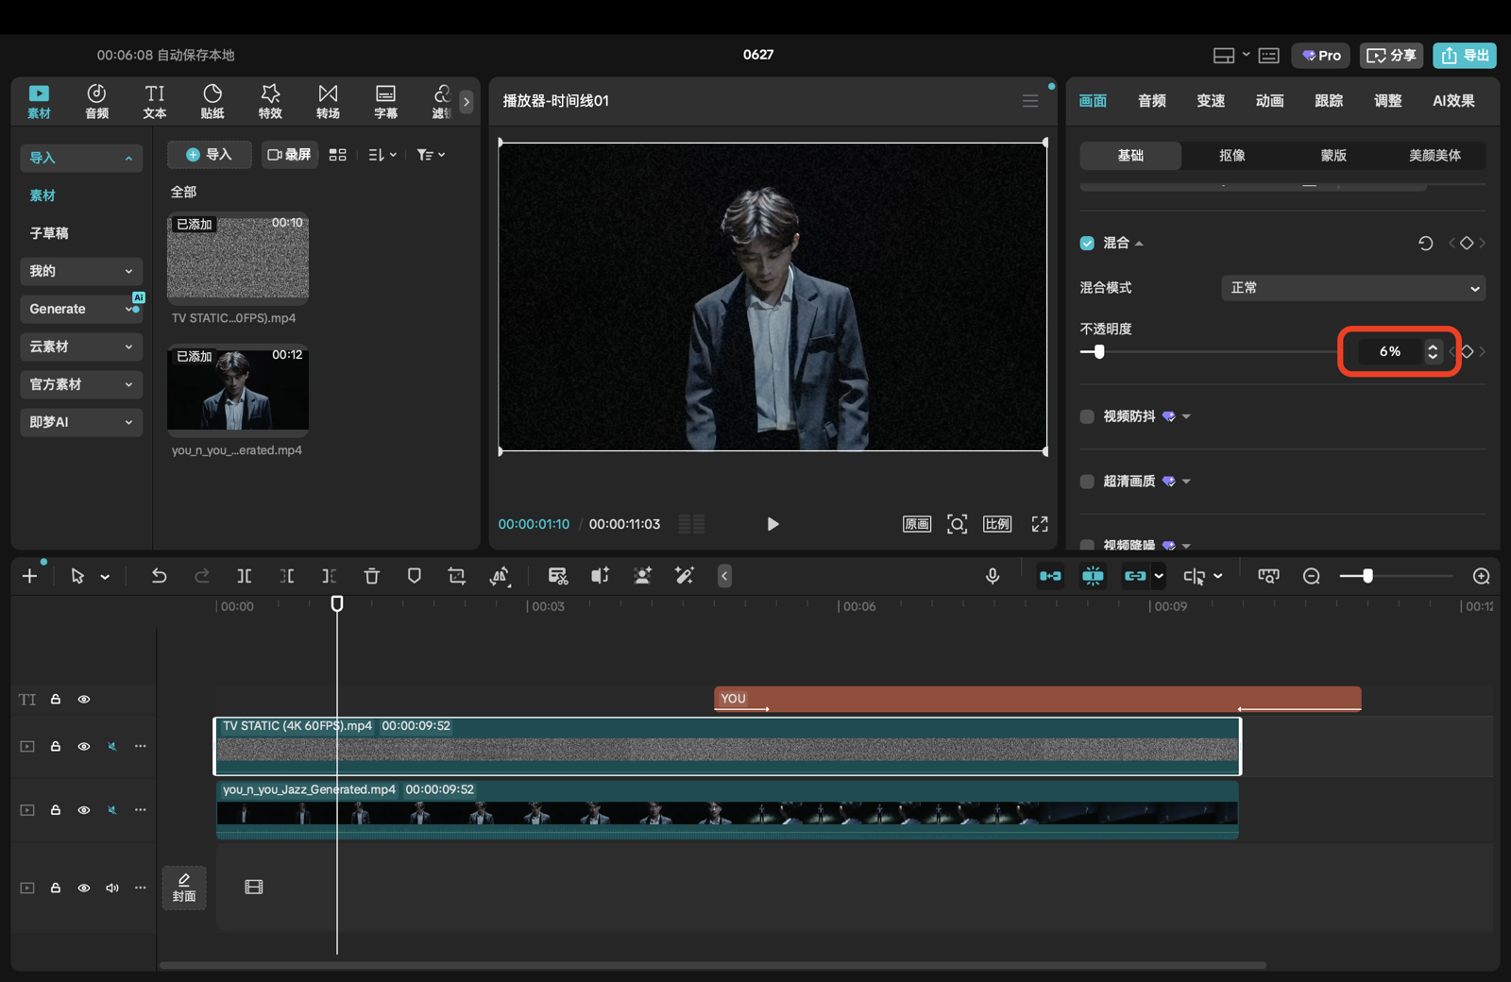Select the TV STATIC media thumbnail
This screenshot has height=982, width=1511.
click(238, 257)
